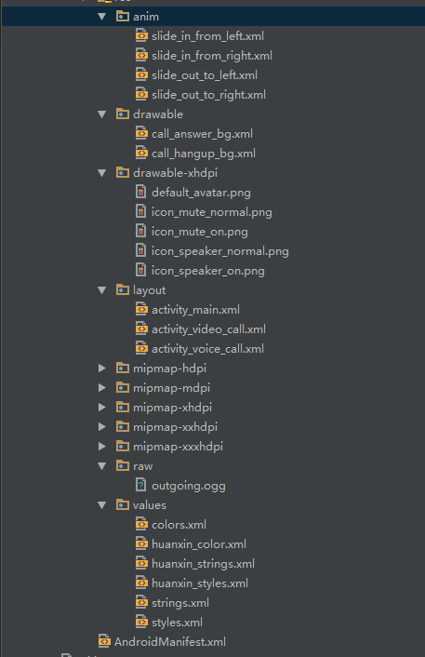Select activity_voice_call.xml file
425x657 pixels.
click(x=207, y=349)
